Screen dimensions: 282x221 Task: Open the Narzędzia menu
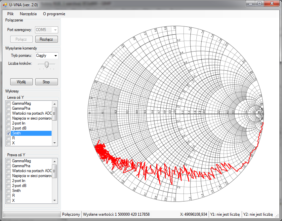(28, 14)
